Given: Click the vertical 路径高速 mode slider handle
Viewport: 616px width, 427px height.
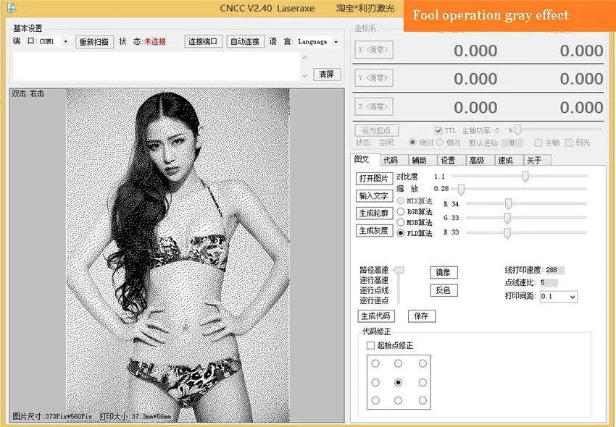Looking at the screenshot, I should [x=399, y=270].
